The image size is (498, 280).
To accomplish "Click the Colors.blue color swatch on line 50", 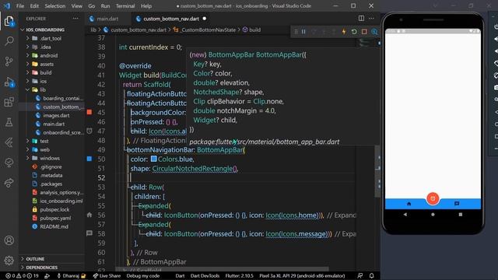I will (154, 159).
